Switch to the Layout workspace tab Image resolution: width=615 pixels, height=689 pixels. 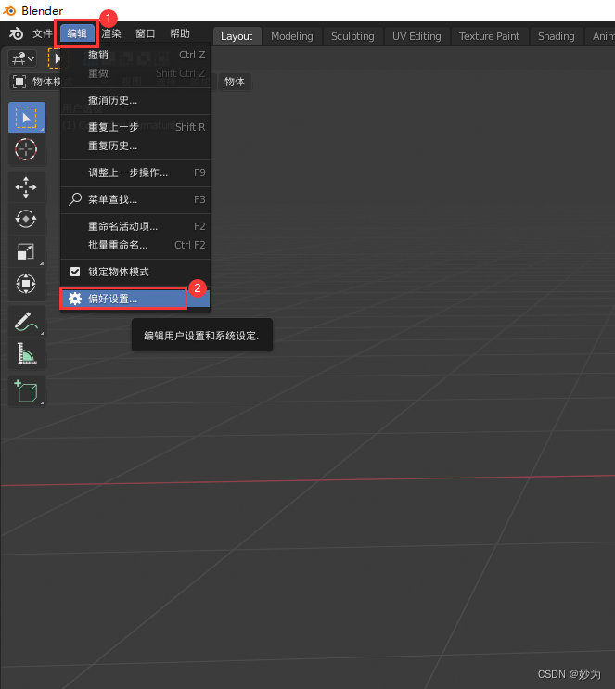tap(237, 36)
